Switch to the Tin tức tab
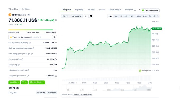The width and height of the screenshot is (180, 98). [x=102, y=10]
